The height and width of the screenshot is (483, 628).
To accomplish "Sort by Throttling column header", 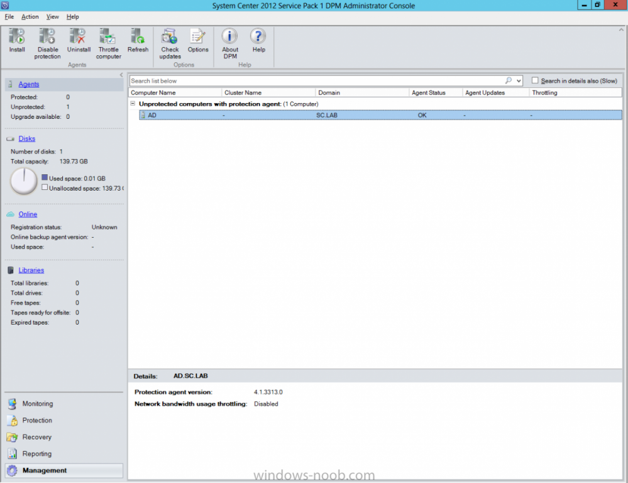I will click(576, 92).
